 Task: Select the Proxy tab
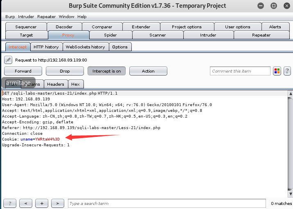pyautogui.click(x=68, y=35)
